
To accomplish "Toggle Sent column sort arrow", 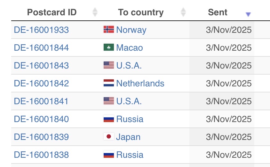I will point(248,14).
